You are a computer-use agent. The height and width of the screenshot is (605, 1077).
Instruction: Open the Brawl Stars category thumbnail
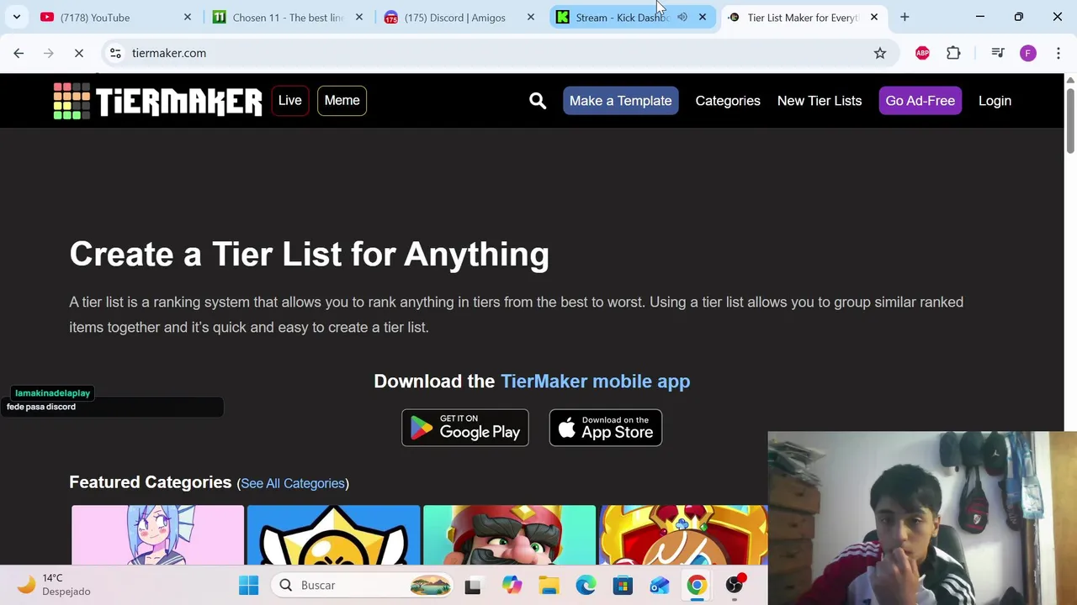(x=333, y=534)
